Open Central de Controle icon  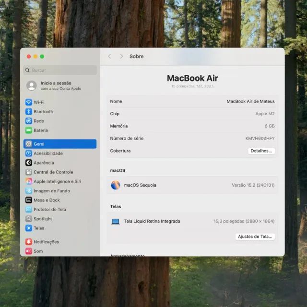click(x=29, y=172)
